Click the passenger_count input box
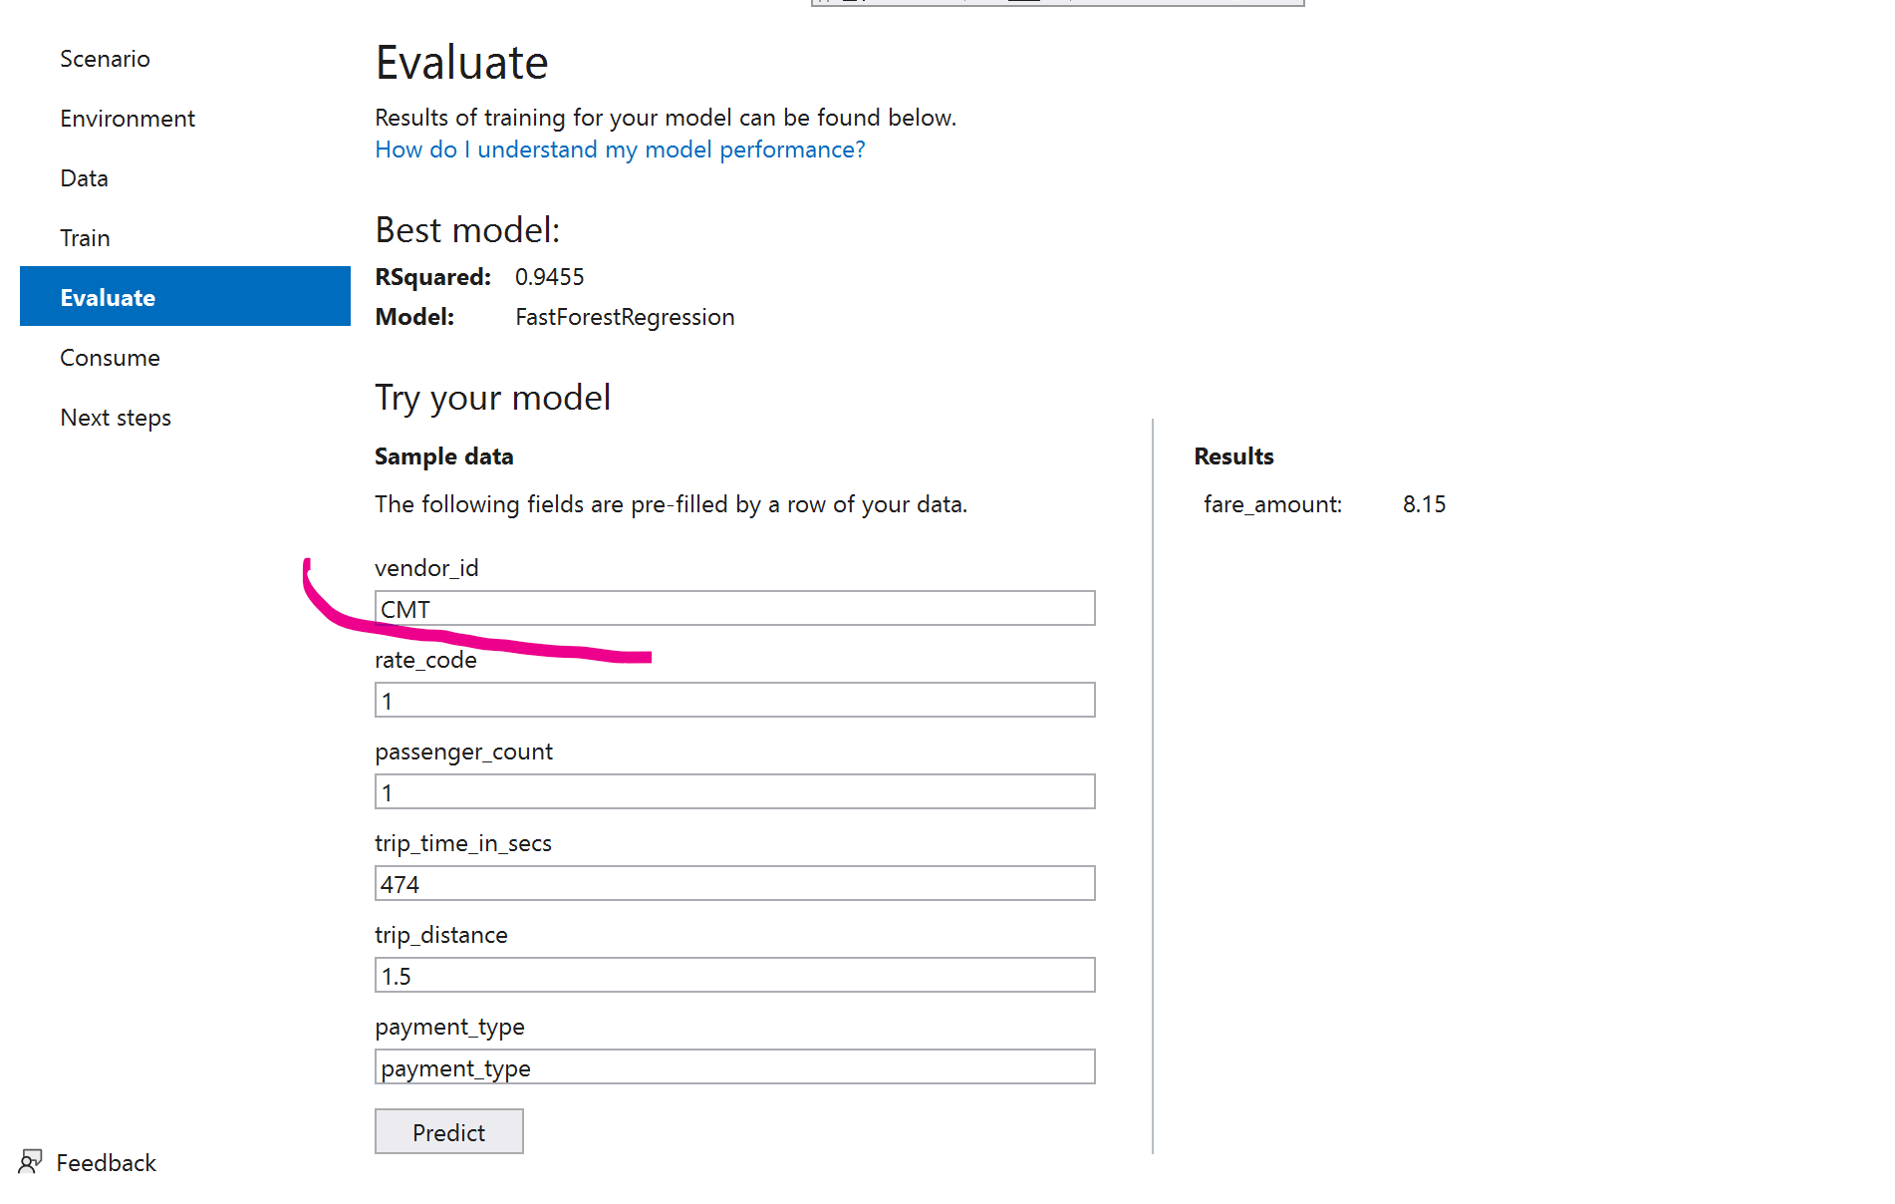Screen dimensions: 1895x1204 point(734,791)
